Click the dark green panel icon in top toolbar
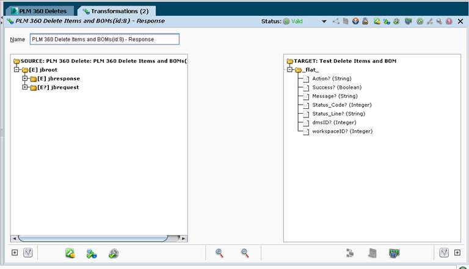This screenshot has width=469, height=269. [409, 21]
